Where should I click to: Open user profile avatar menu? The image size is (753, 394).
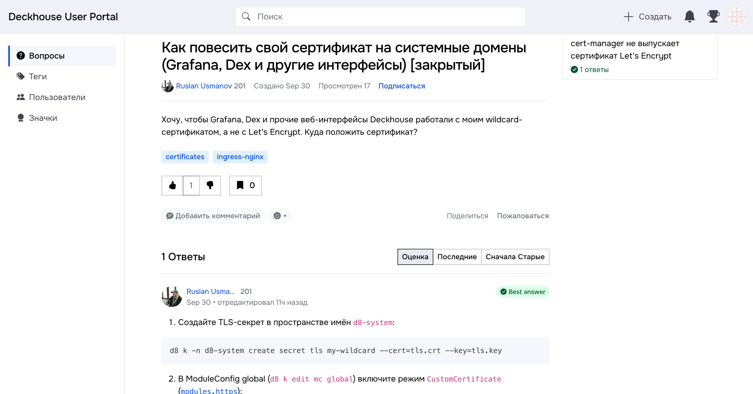pyautogui.click(x=737, y=17)
